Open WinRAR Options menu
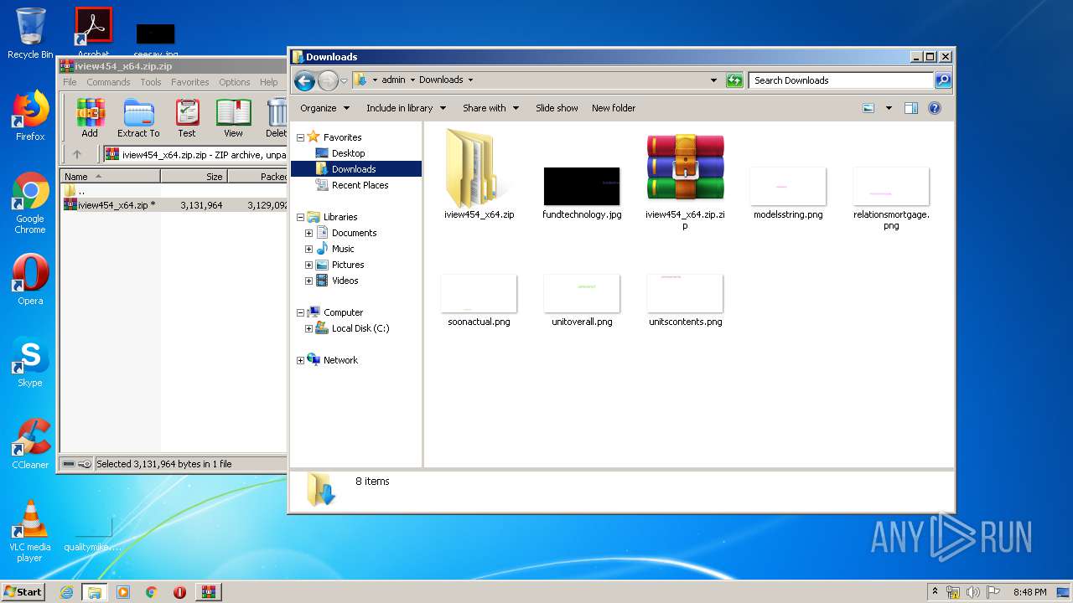The image size is (1073, 603). pos(235,82)
